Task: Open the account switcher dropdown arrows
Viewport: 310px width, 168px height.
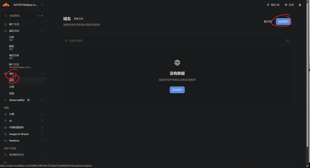Action: pos(42,5)
